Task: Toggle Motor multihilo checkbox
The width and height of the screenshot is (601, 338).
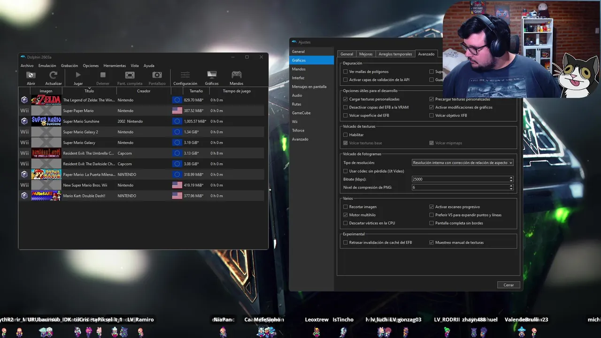Action: [346, 215]
